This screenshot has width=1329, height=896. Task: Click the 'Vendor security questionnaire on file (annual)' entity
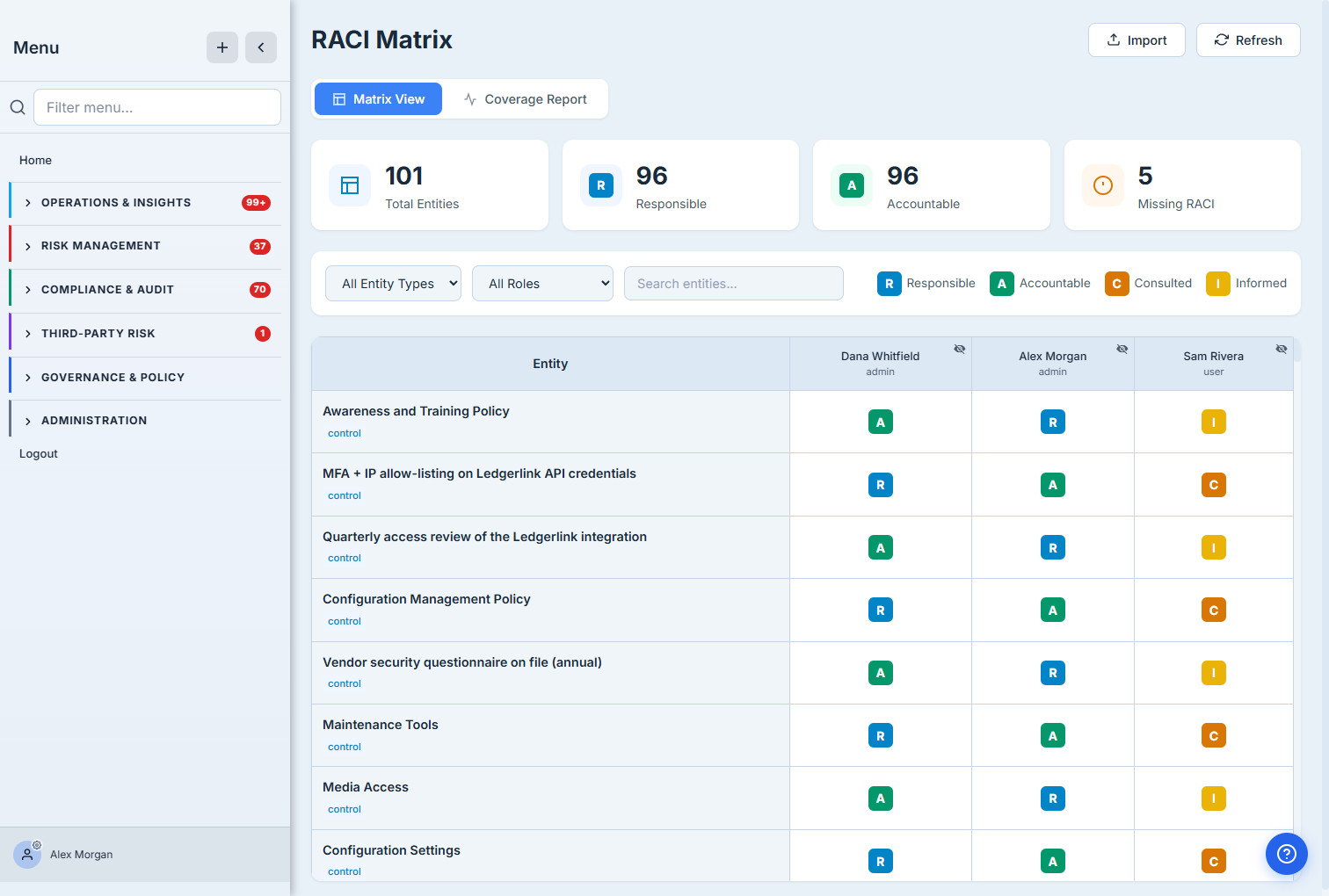pyautogui.click(x=462, y=662)
